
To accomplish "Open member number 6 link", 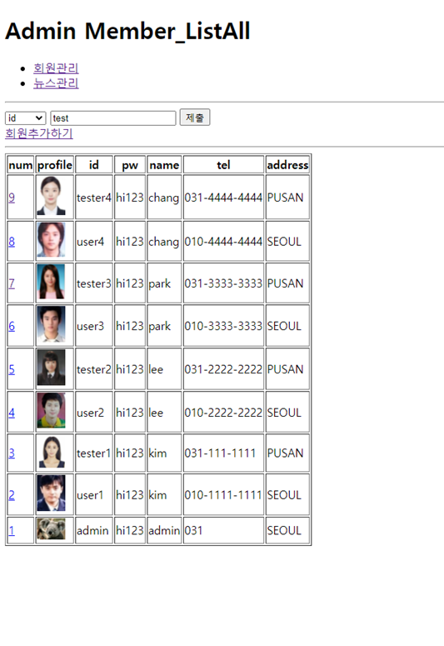I will tap(12, 326).
